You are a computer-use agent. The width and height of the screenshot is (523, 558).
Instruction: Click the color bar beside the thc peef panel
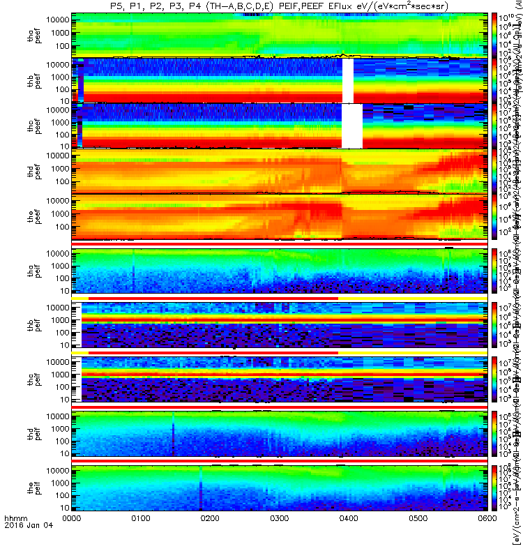(x=494, y=126)
